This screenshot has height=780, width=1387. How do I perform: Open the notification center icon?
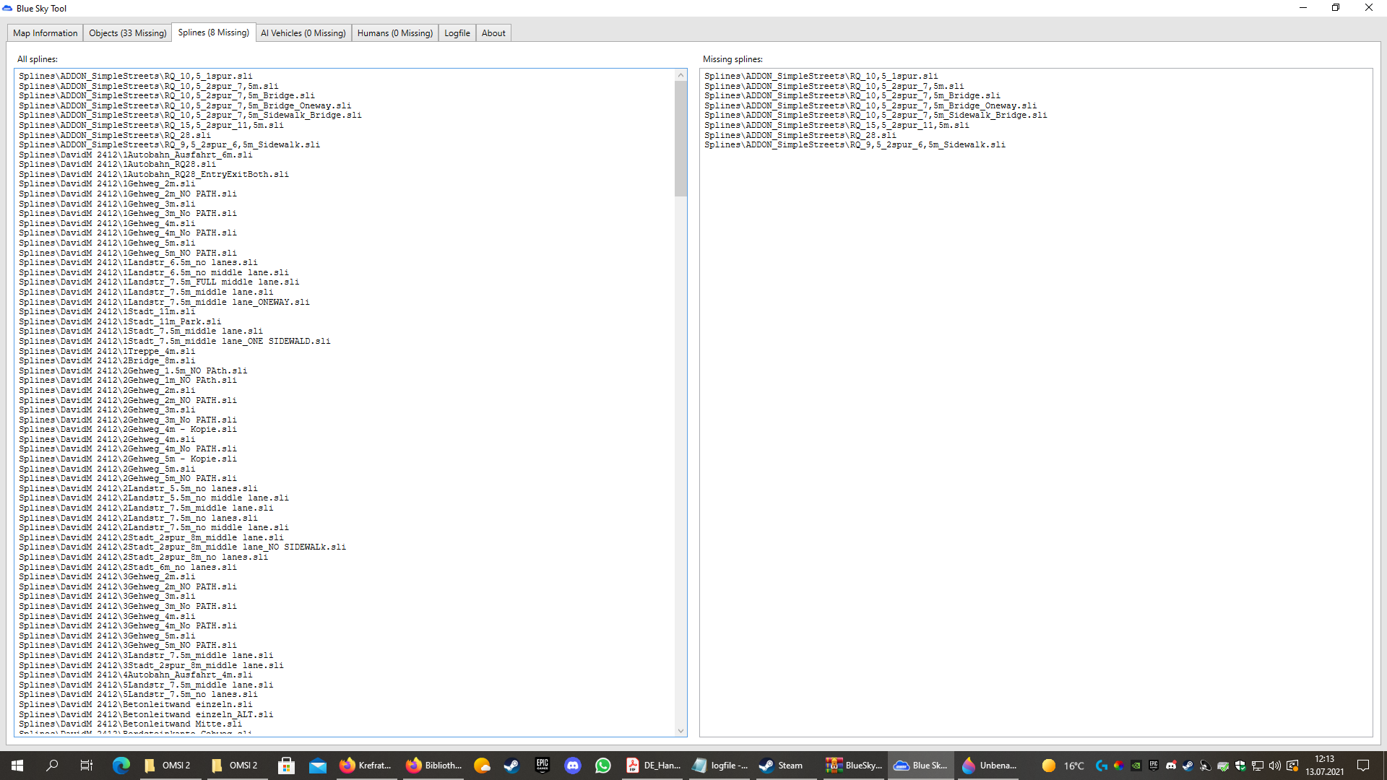1363,766
